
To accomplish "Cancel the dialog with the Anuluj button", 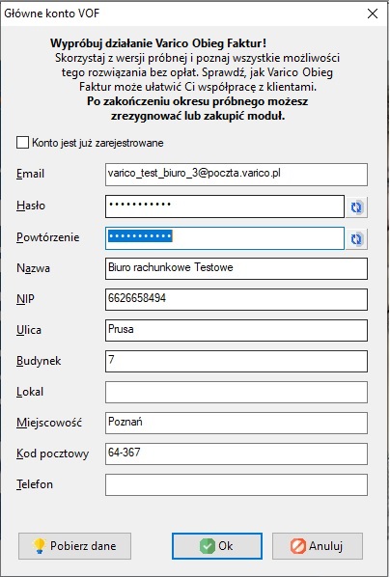I will coord(318,546).
